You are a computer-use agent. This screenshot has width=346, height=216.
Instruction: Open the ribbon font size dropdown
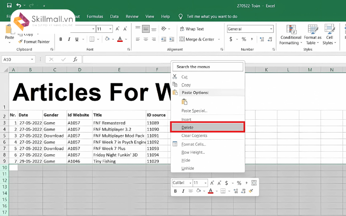(x=110, y=29)
